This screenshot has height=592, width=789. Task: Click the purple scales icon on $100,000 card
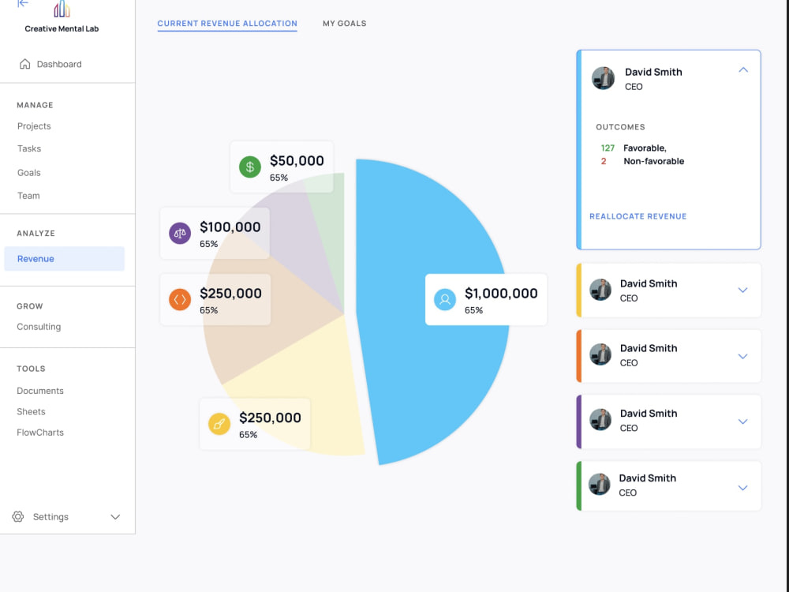(180, 233)
